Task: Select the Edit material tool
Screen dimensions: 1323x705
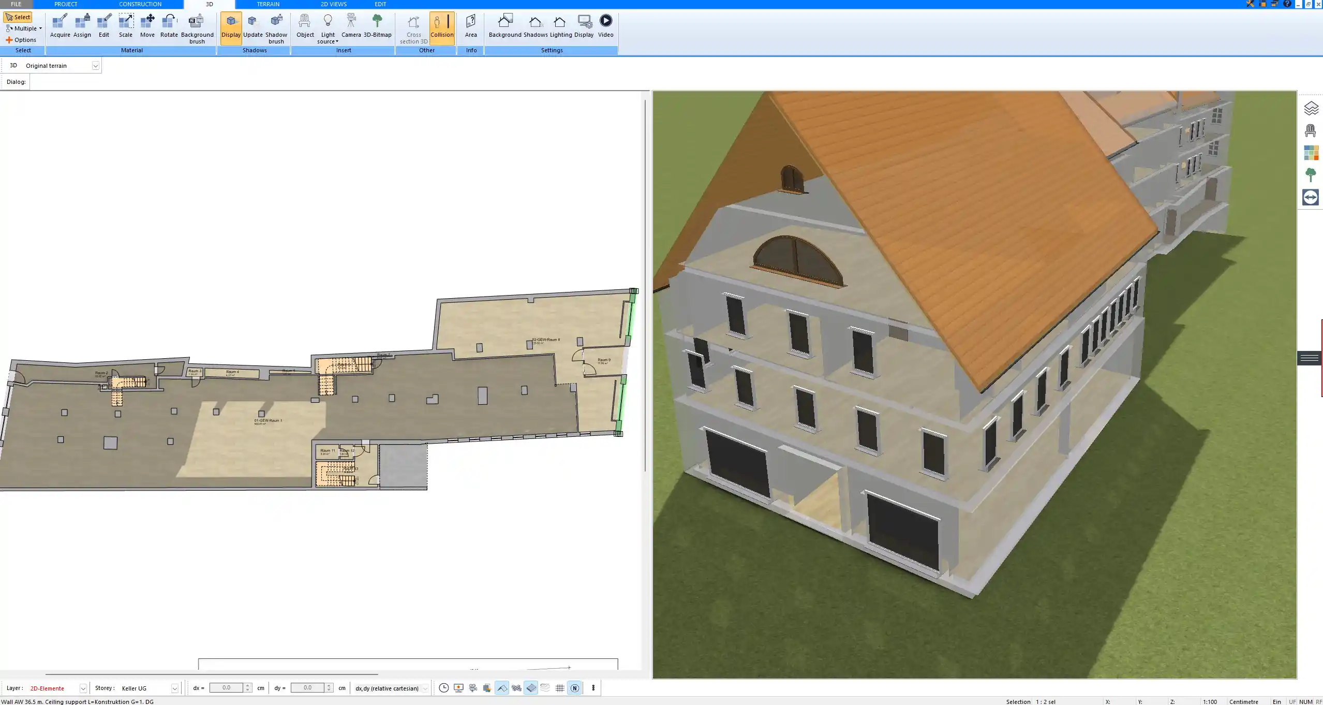Action: pos(104,26)
